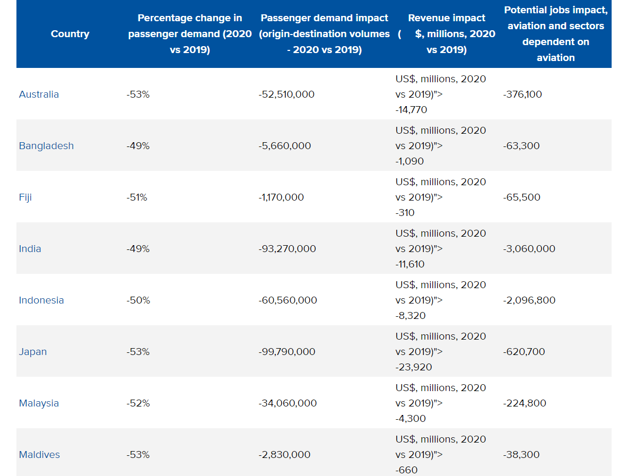Click Fiji's -310 revenue value
The image size is (627, 476).
pos(405,213)
